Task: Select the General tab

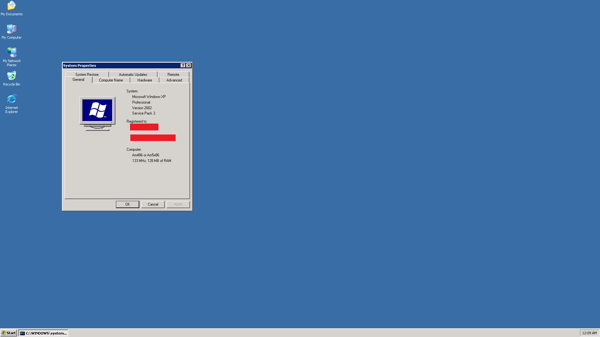Action: click(x=78, y=80)
